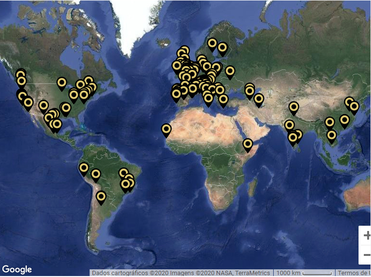Select the marker in Thailand and Cambodia area
This screenshot has height=277, width=371.
(x=332, y=137)
